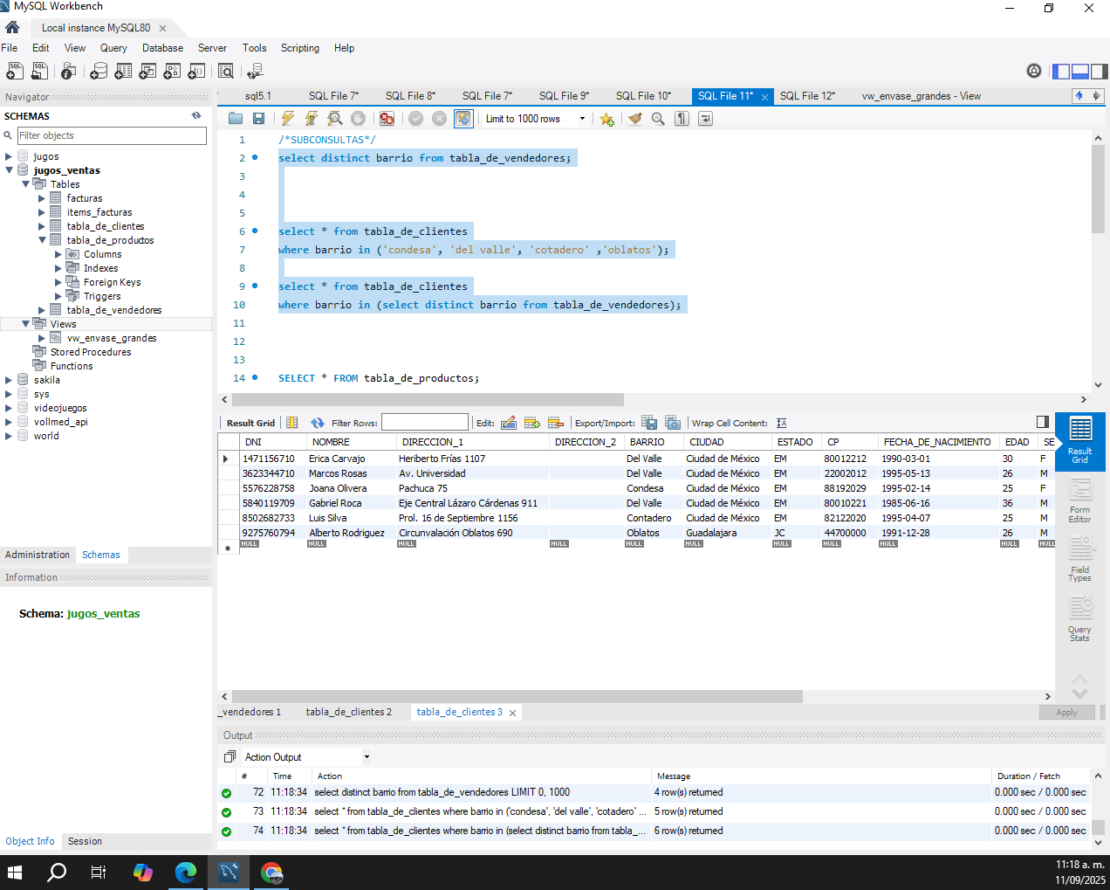Create a new view in active schema

(x=147, y=71)
